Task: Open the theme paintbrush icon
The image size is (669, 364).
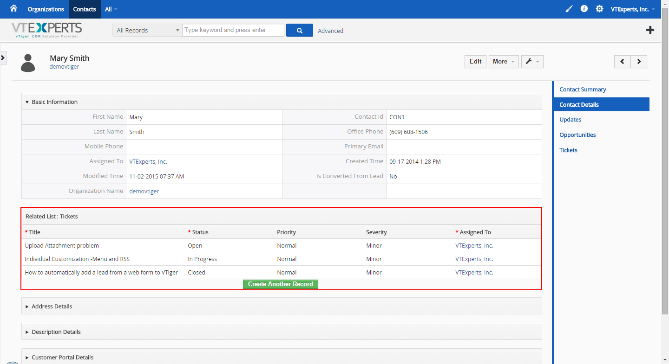Action: (569, 9)
